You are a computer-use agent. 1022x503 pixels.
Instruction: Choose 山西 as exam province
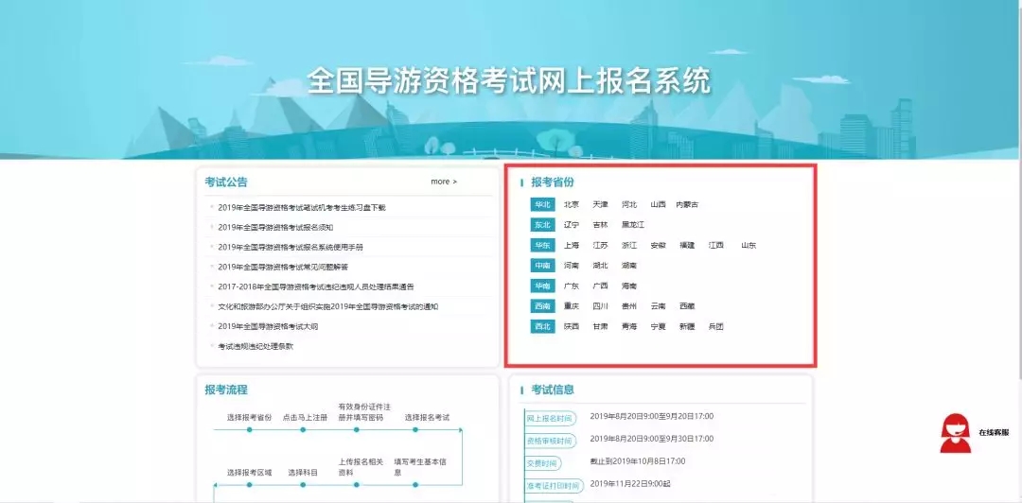coord(658,204)
